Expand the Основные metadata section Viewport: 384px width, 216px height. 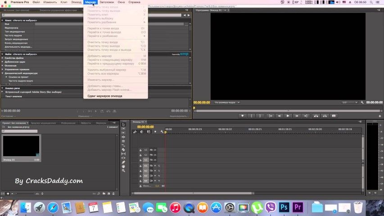click(x=3, y=66)
